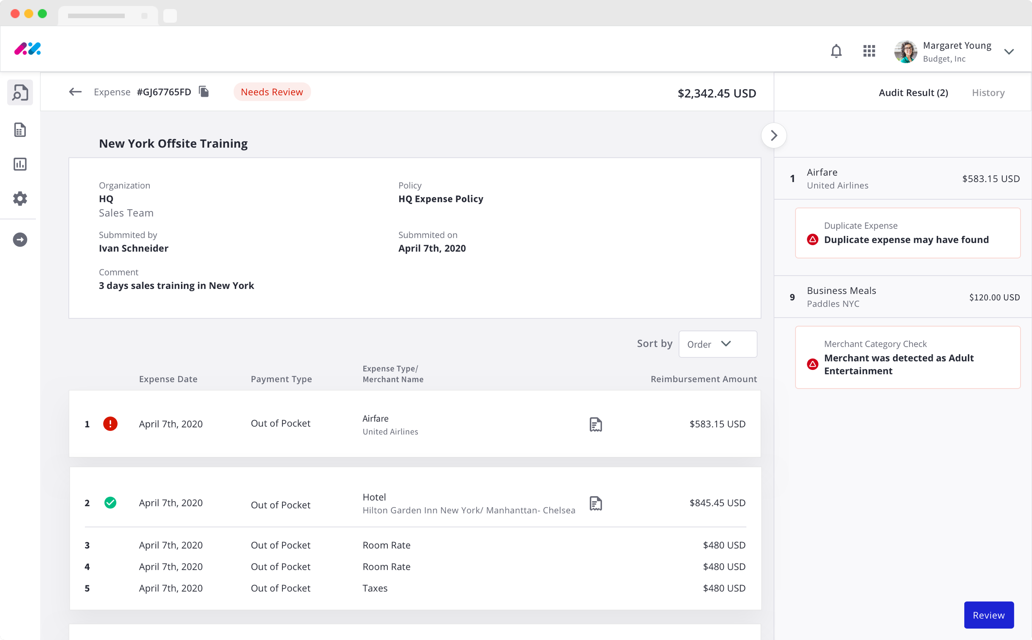Click the $583.15 USD amount in row 1
This screenshot has width=1032, height=640.
pyautogui.click(x=717, y=424)
